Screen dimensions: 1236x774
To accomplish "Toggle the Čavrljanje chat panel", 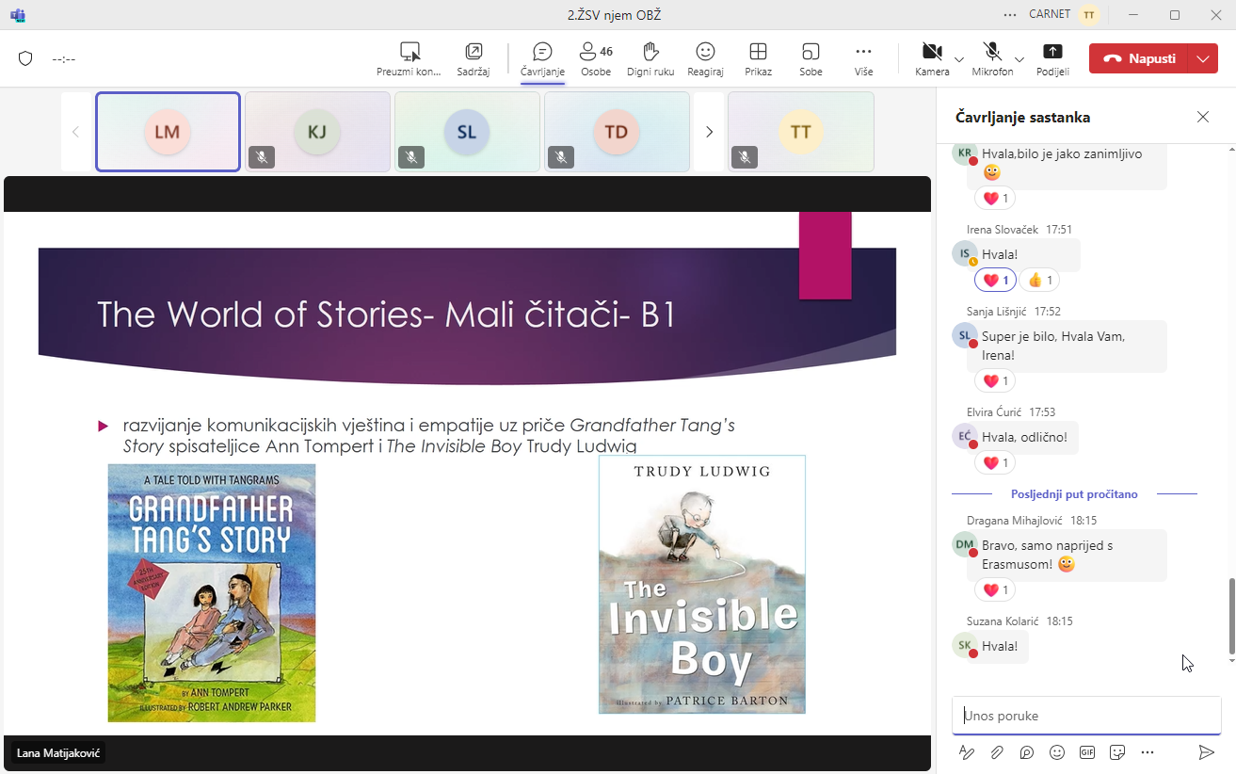I will pos(542,58).
